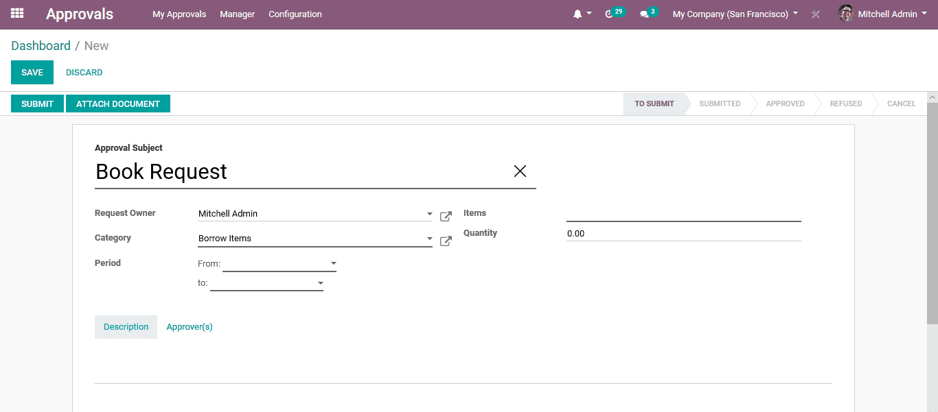This screenshot has width=938, height=412.
Task: Click Mitchell Admin avatar picture
Action: coord(846,13)
